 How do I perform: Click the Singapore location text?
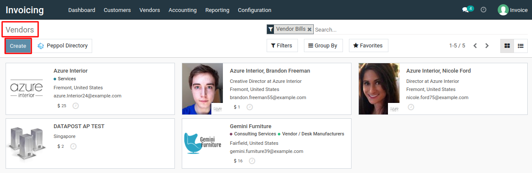point(65,137)
